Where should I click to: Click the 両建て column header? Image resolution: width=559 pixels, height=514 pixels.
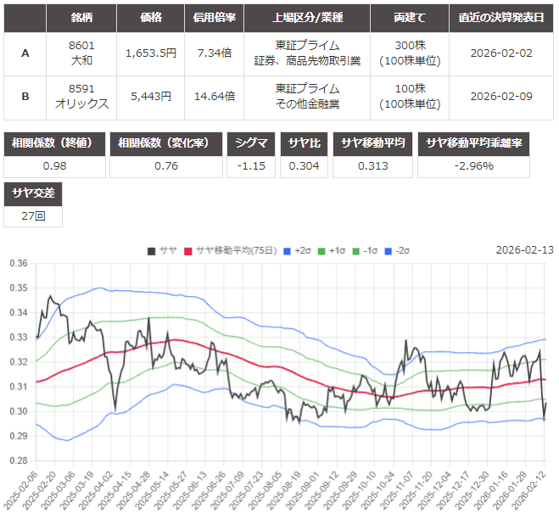tap(417, 18)
